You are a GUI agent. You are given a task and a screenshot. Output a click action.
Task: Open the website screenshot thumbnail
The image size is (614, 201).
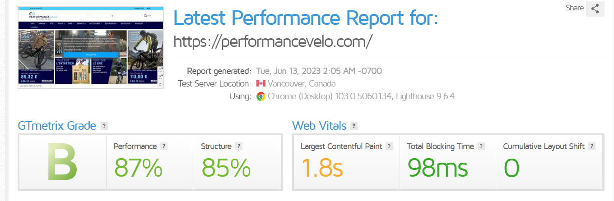tap(91, 47)
